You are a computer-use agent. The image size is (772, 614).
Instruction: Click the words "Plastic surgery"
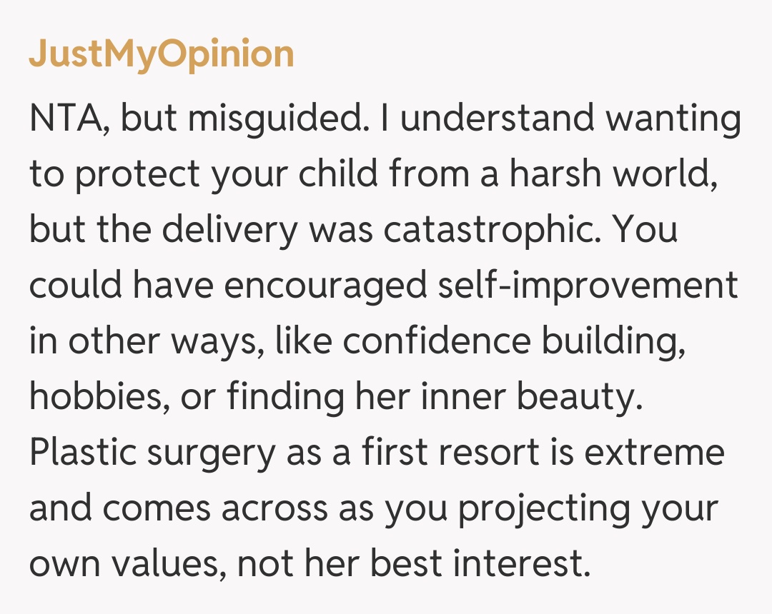pyautogui.click(x=152, y=452)
